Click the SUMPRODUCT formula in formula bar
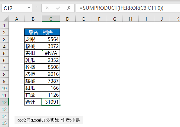The image size is (180, 127). point(121,8)
